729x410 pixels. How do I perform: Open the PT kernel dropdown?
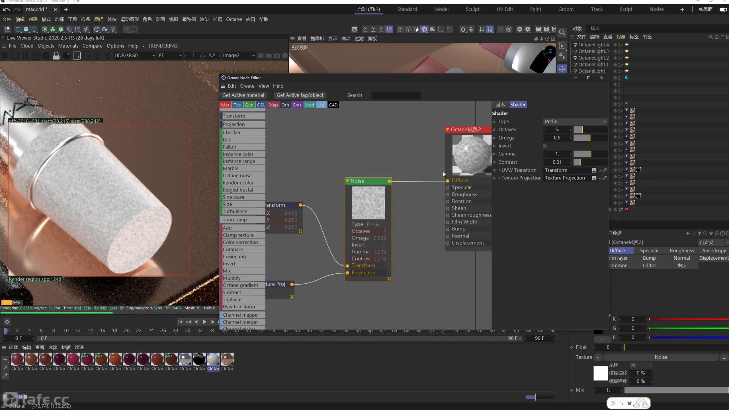pos(170,56)
